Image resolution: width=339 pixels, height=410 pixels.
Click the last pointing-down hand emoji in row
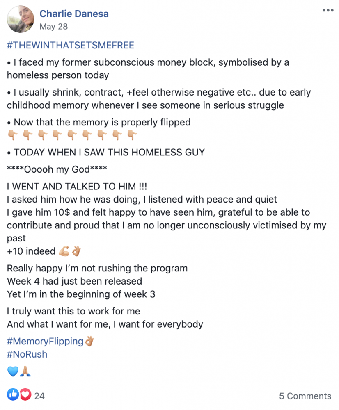pyautogui.click(x=132, y=135)
